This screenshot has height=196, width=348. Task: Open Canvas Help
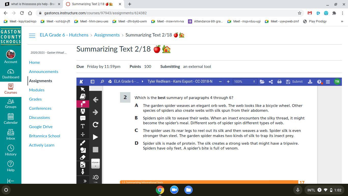click(x=11, y=166)
